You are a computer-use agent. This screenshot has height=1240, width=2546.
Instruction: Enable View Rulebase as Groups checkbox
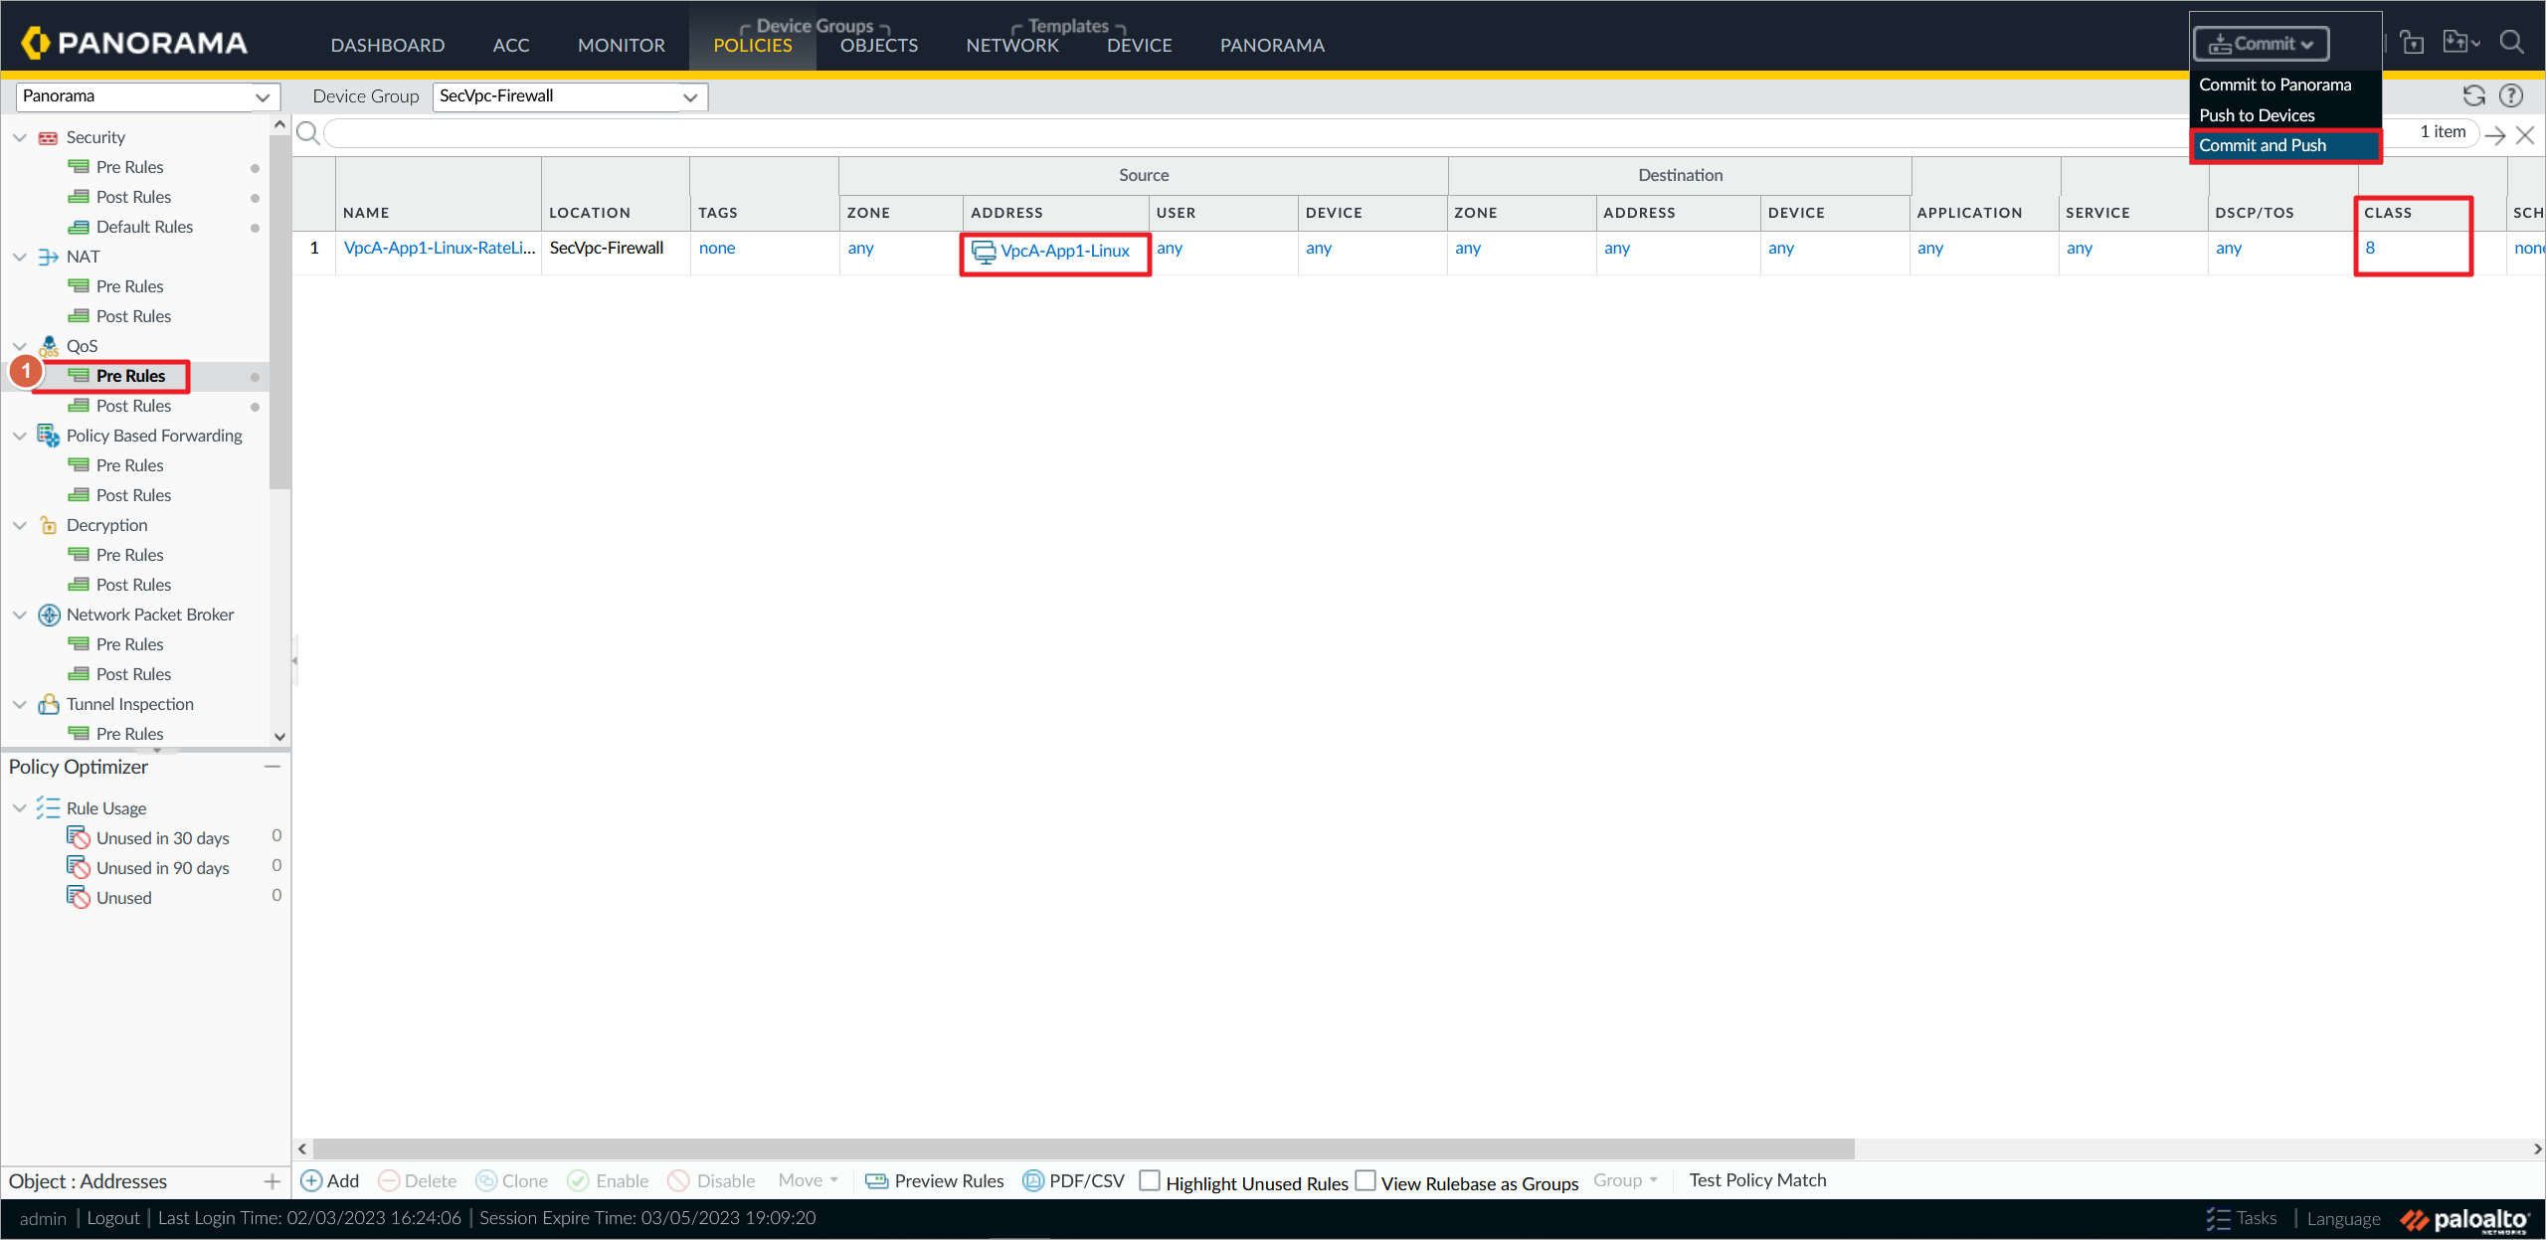pos(1365,1180)
